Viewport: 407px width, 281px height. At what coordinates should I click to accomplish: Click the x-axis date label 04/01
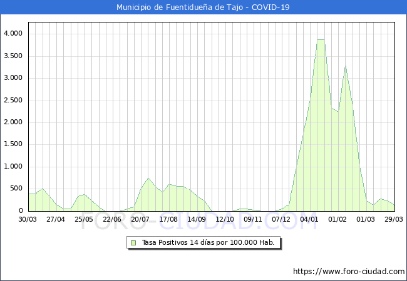pos(309,219)
